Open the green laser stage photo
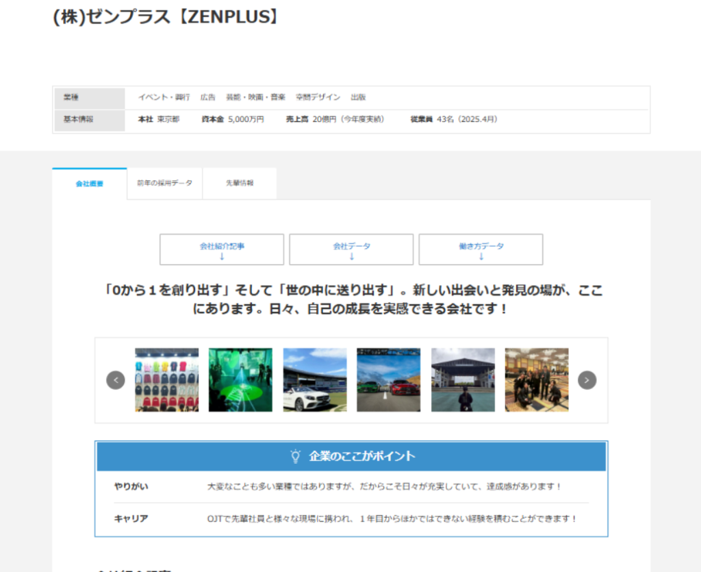This screenshot has height=572, width=701. tap(240, 380)
